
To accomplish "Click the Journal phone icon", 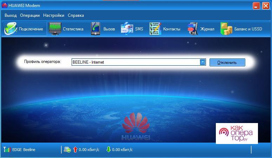I will click(x=193, y=29).
